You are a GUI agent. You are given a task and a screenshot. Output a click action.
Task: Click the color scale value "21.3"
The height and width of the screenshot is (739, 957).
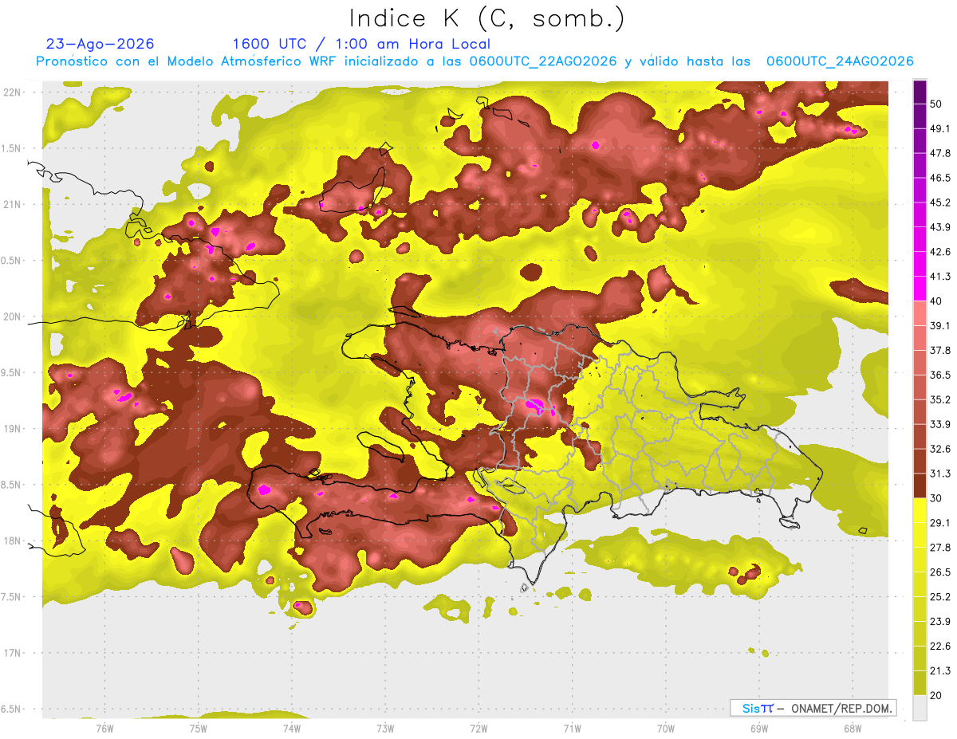[940, 671]
